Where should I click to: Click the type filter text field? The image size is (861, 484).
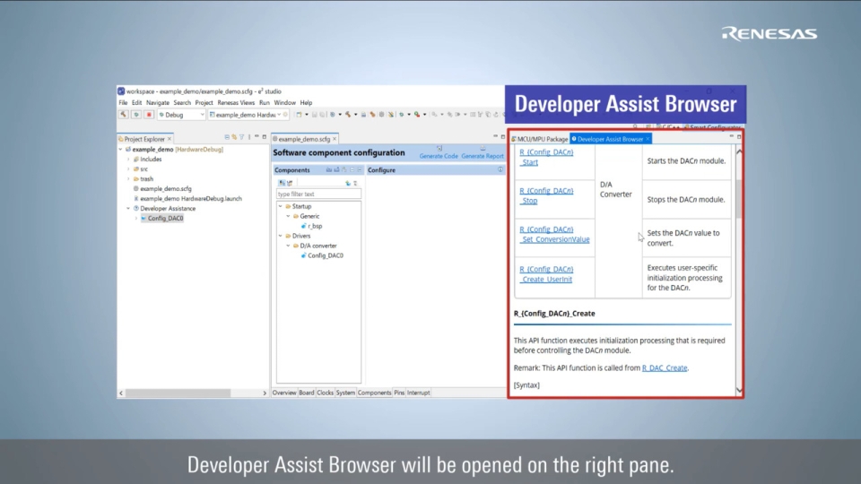pyautogui.click(x=318, y=194)
